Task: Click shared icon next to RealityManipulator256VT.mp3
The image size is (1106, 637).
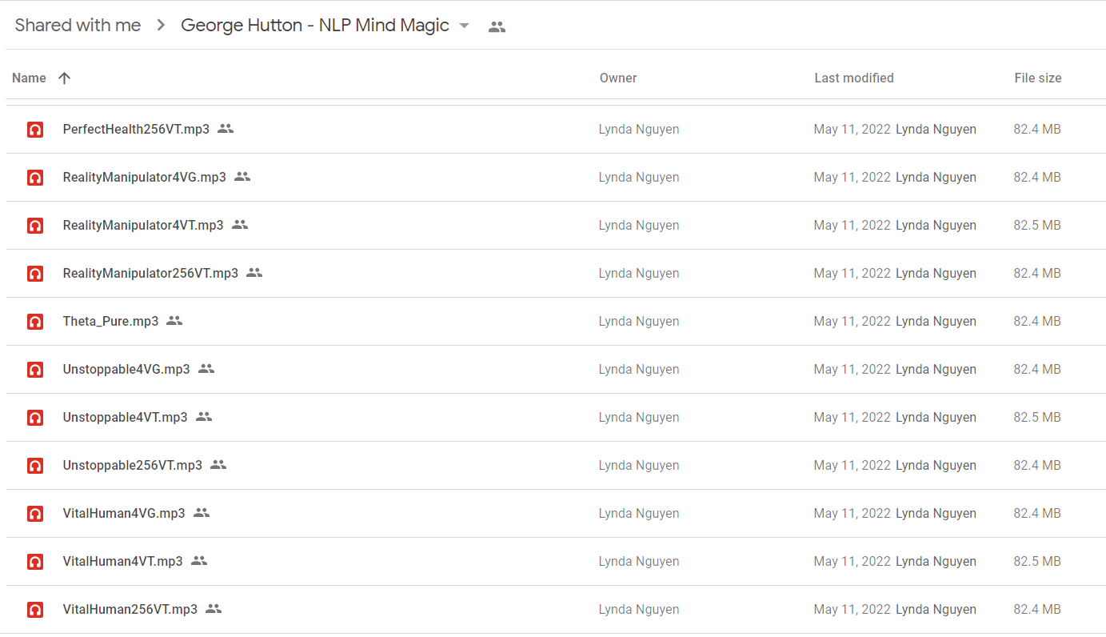Action: click(x=254, y=273)
